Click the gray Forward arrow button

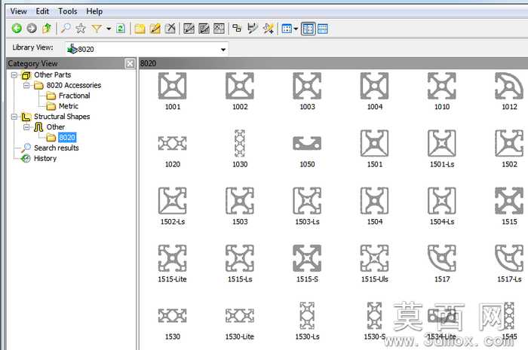pyautogui.click(x=32, y=29)
